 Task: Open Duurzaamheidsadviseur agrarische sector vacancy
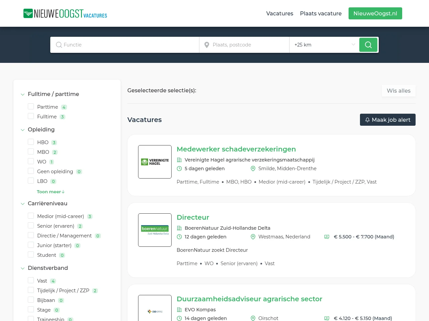[249, 299]
